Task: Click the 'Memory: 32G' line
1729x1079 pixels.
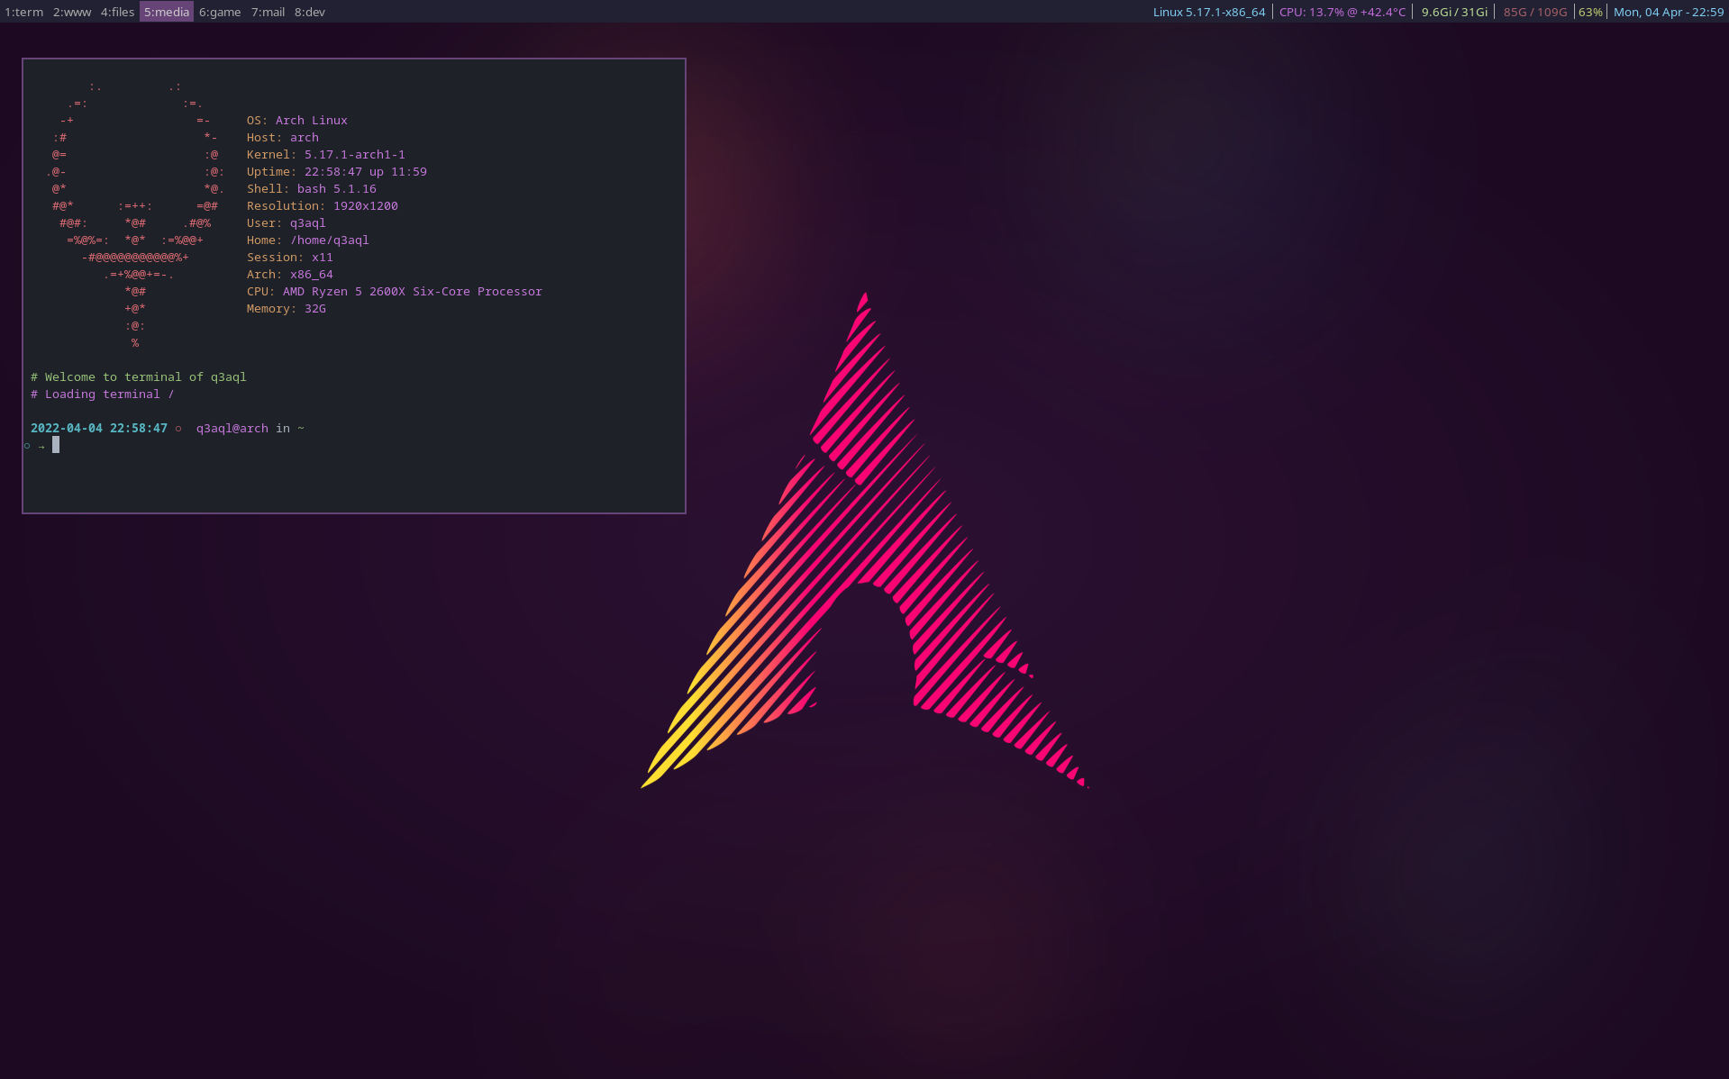Action: click(x=287, y=308)
